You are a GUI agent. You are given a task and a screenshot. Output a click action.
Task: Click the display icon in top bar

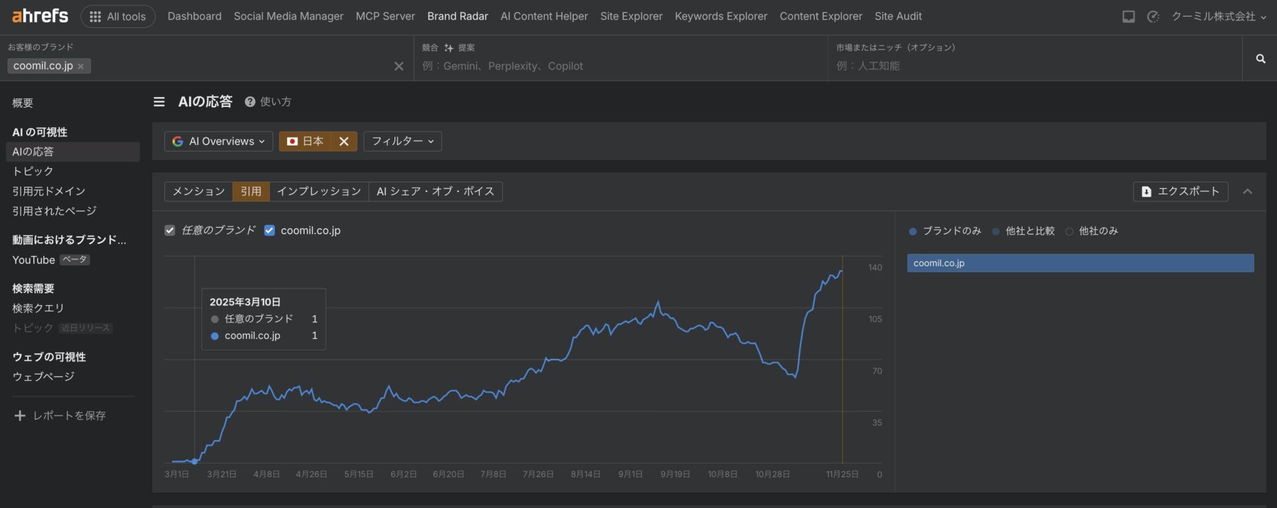point(1128,17)
